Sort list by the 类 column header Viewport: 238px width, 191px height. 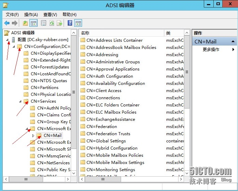[x=174, y=33]
